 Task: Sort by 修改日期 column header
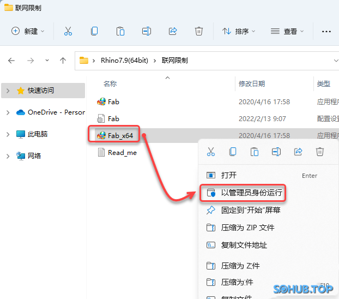(x=252, y=84)
